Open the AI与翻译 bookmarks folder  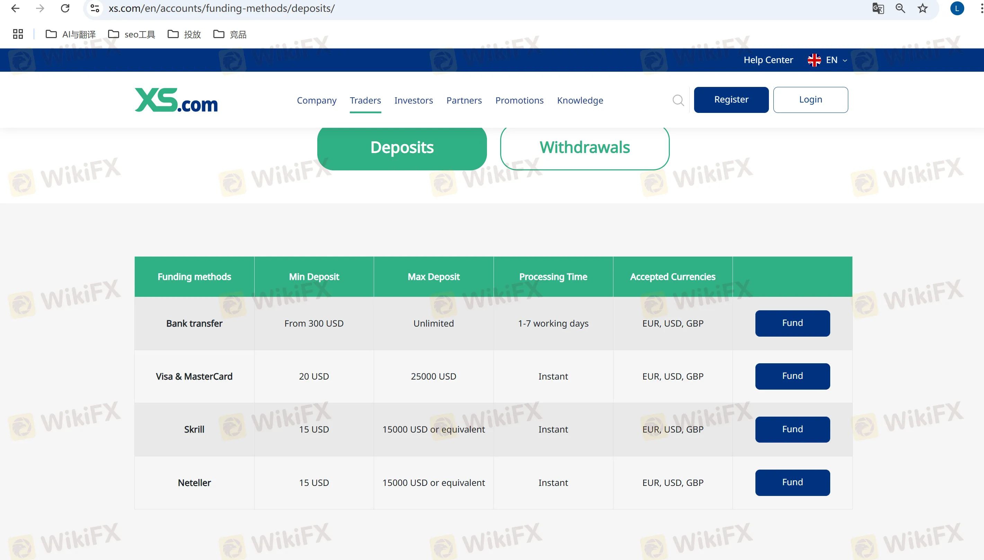tap(71, 34)
